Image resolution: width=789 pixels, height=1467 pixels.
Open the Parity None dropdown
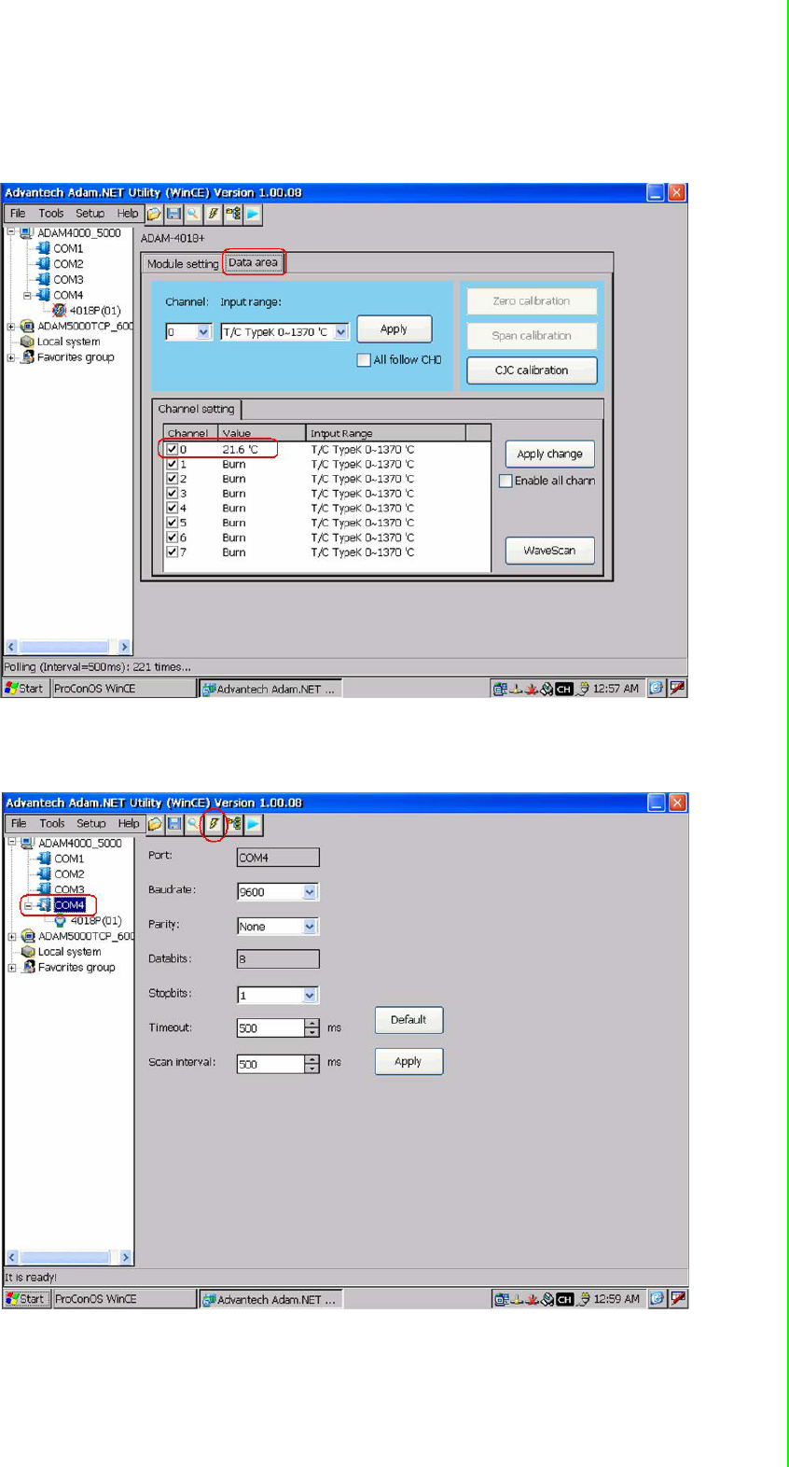(x=310, y=927)
